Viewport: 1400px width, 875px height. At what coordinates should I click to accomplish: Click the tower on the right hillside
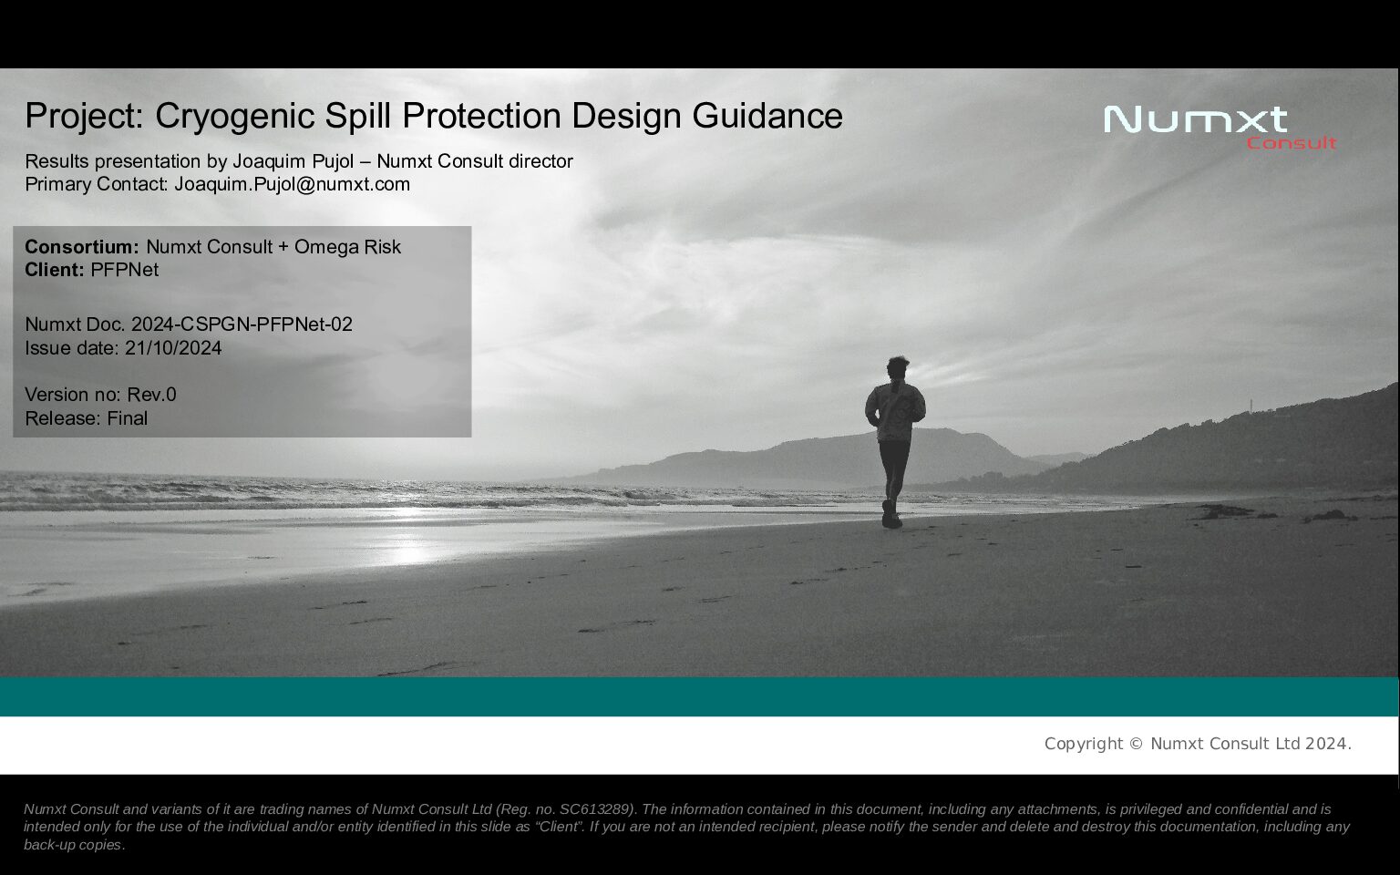(1251, 404)
